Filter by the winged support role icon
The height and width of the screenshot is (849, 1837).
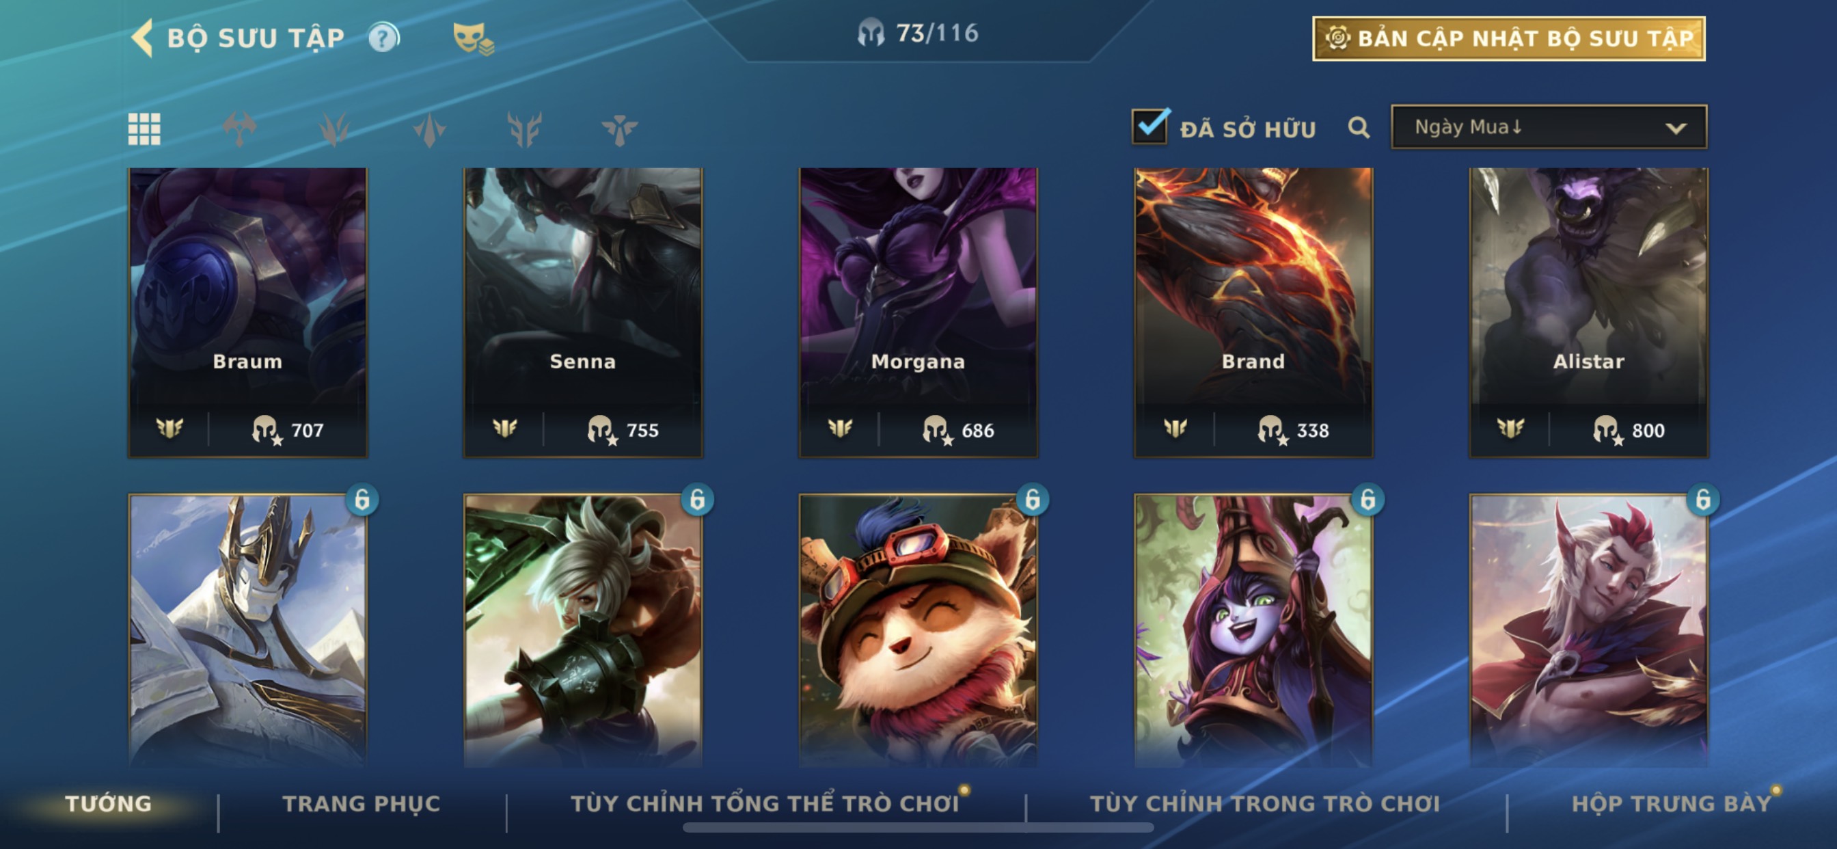[619, 129]
